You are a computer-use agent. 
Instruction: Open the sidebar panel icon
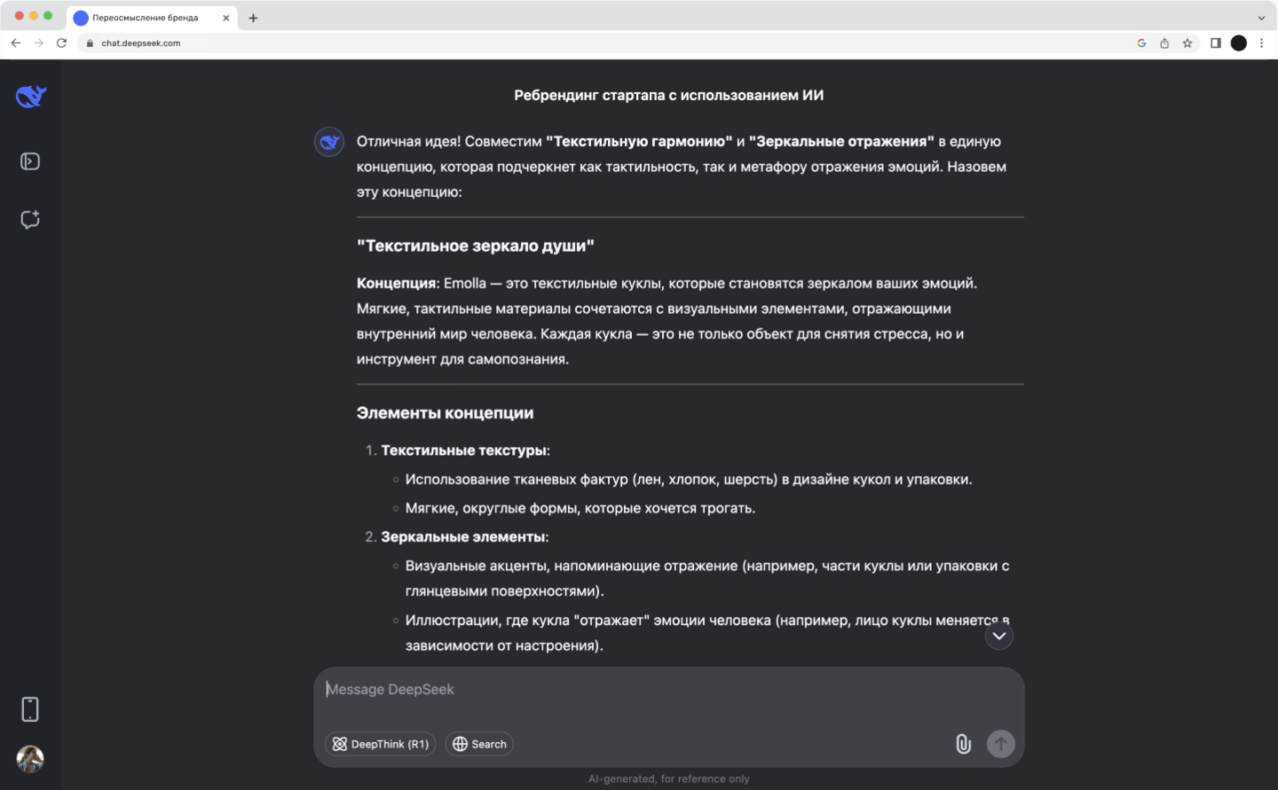point(30,161)
